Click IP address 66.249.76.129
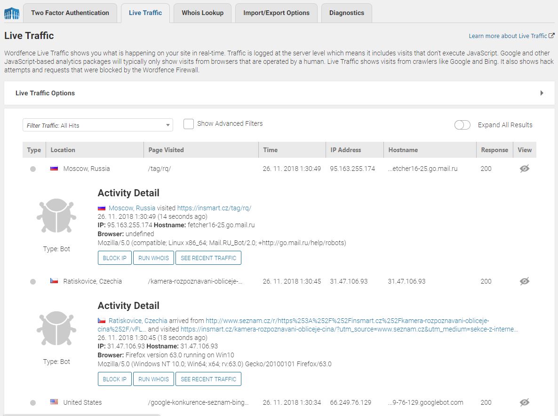The height and width of the screenshot is (416, 558). [351, 402]
